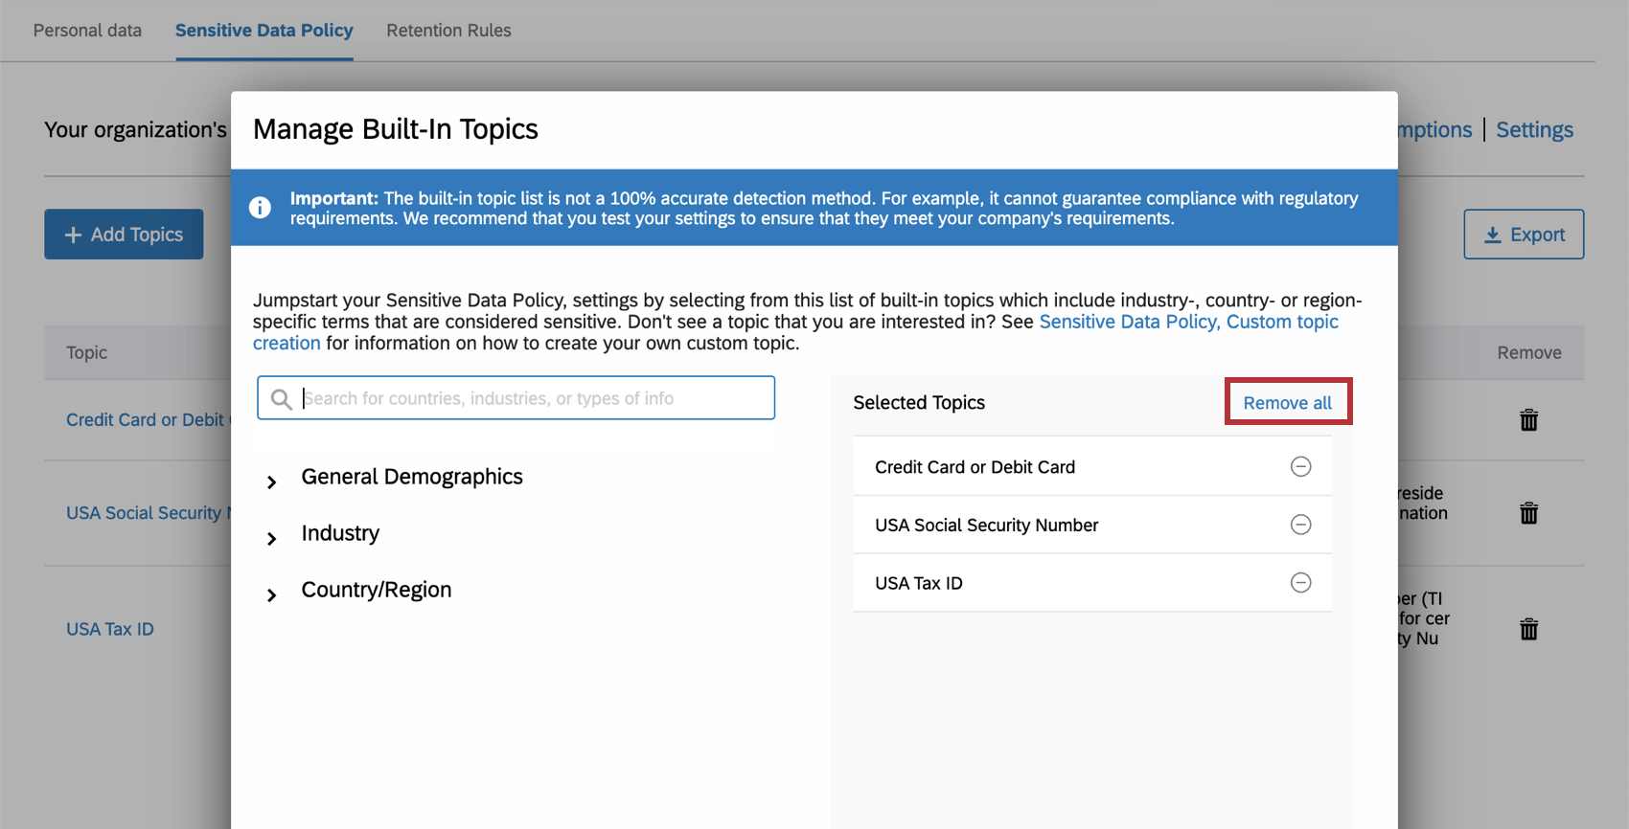Export the topics list
This screenshot has height=829, width=1629.
point(1524,235)
